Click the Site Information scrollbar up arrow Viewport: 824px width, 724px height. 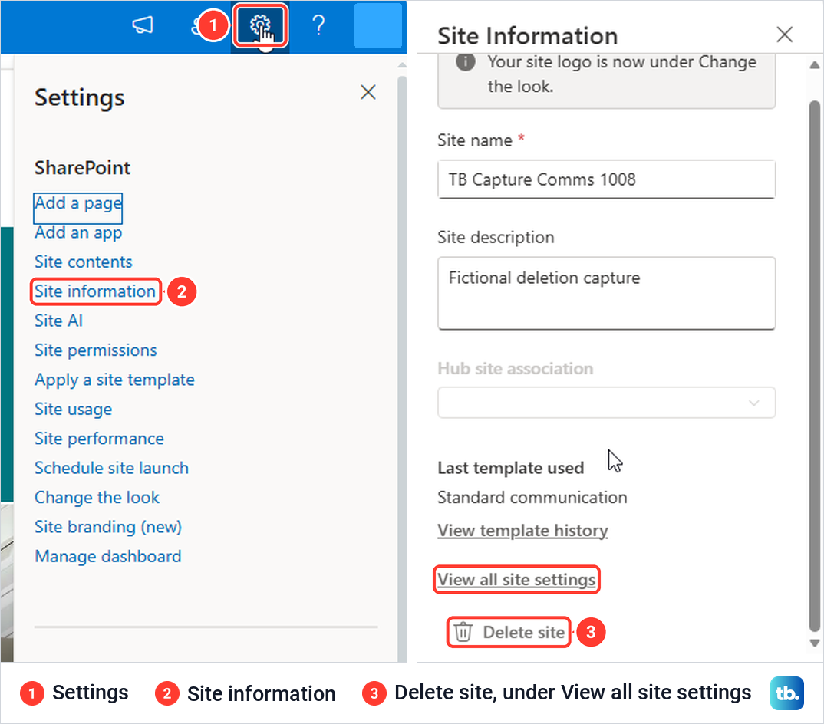[x=815, y=65]
